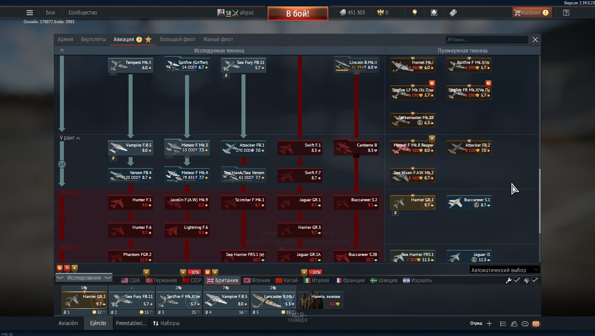Click the percent discount icon above Исследования
The width and height of the screenshot is (595, 336).
pos(67,268)
